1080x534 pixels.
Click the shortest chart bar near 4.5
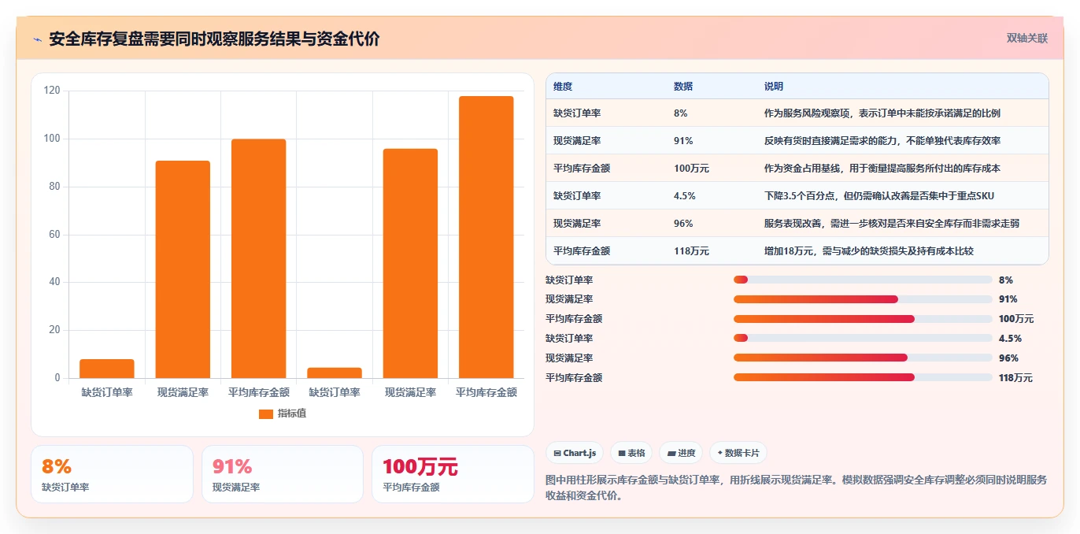(x=335, y=373)
